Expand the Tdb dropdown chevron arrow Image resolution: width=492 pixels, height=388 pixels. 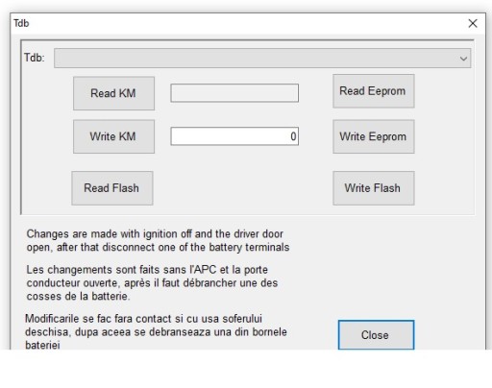click(x=463, y=59)
